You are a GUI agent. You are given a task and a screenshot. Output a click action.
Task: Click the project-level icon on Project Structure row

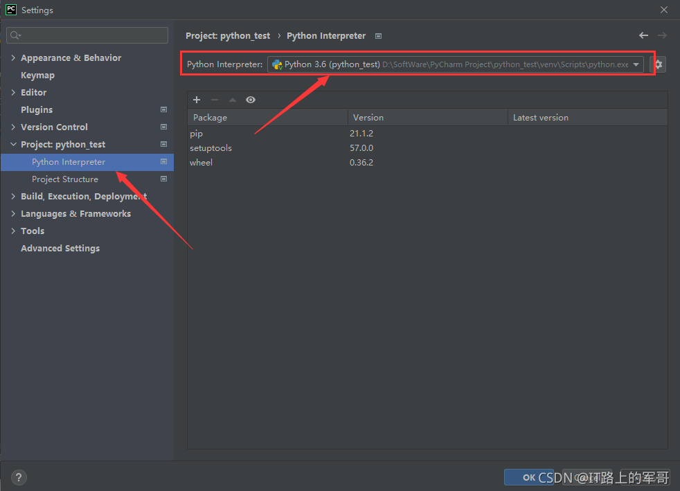(x=163, y=179)
